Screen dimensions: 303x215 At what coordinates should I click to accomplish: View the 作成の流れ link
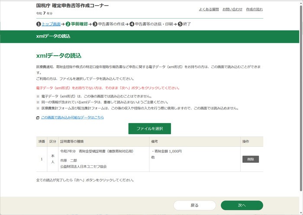[x=254, y=9]
